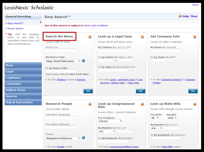Open the Session 2010 dropdown
Image resolution: width=204 pixels, height=152 pixels.
[172, 118]
